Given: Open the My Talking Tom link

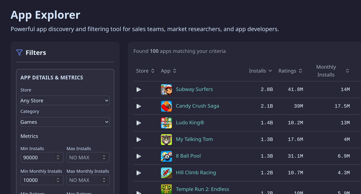Looking at the screenshot, I should pyautogui.click(x=194, y=139).
